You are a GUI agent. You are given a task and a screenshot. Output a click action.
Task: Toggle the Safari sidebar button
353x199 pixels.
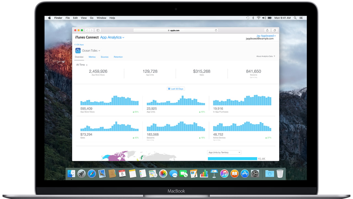[x=98, y=30]
